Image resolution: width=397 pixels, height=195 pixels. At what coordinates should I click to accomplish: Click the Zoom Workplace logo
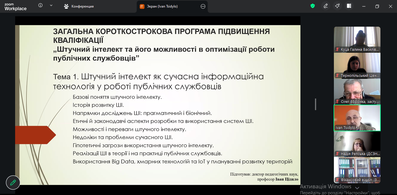(15, 6)
